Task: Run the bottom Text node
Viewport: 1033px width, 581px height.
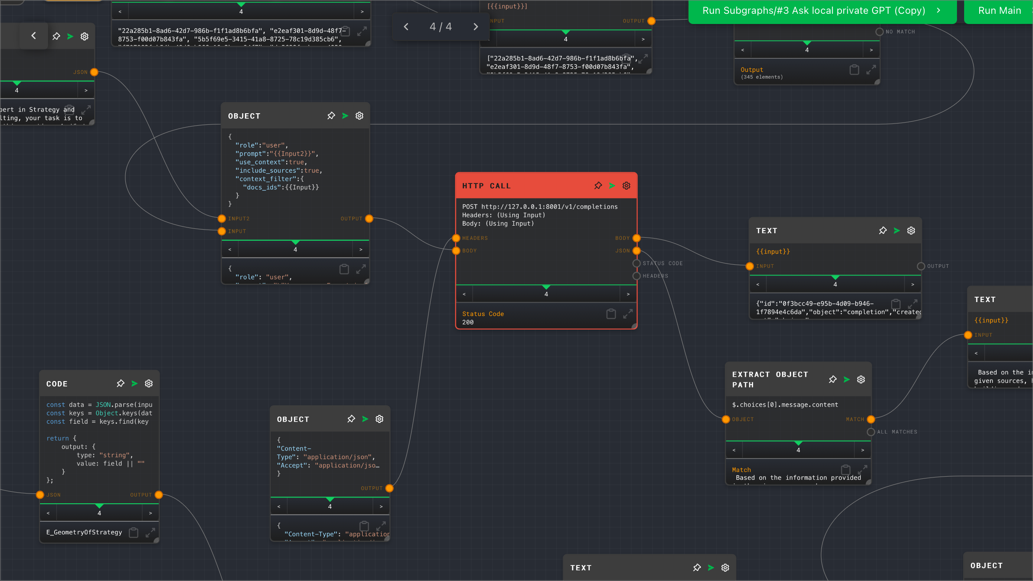Action: point(711,568)
